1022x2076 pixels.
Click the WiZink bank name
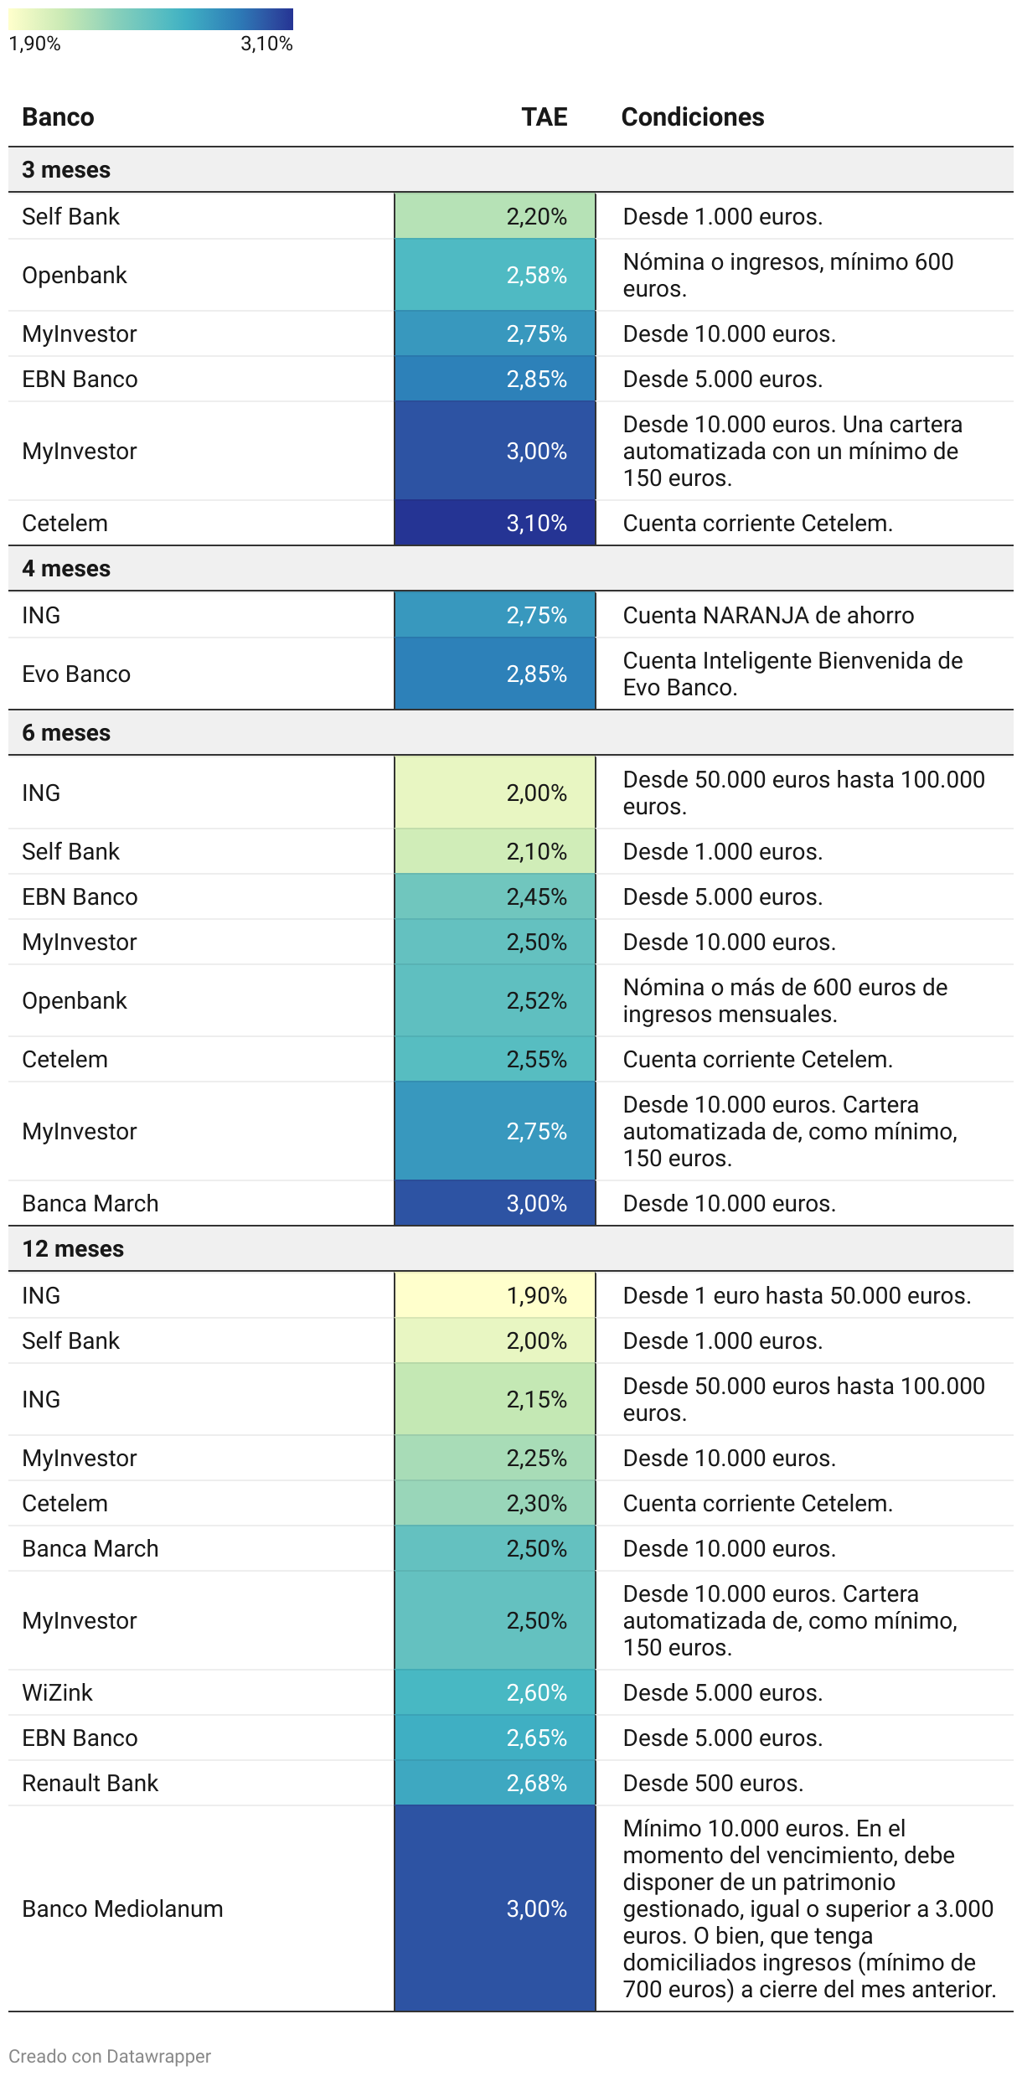[57, 1693]
